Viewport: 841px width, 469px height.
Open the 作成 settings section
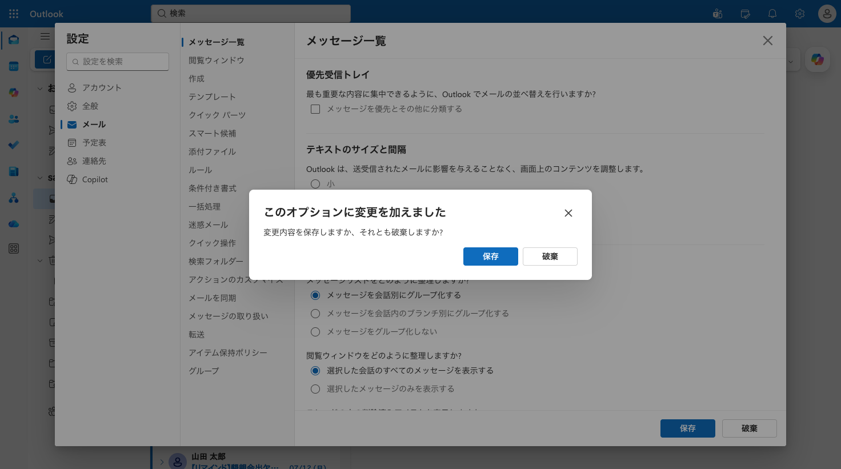[197, 79]
